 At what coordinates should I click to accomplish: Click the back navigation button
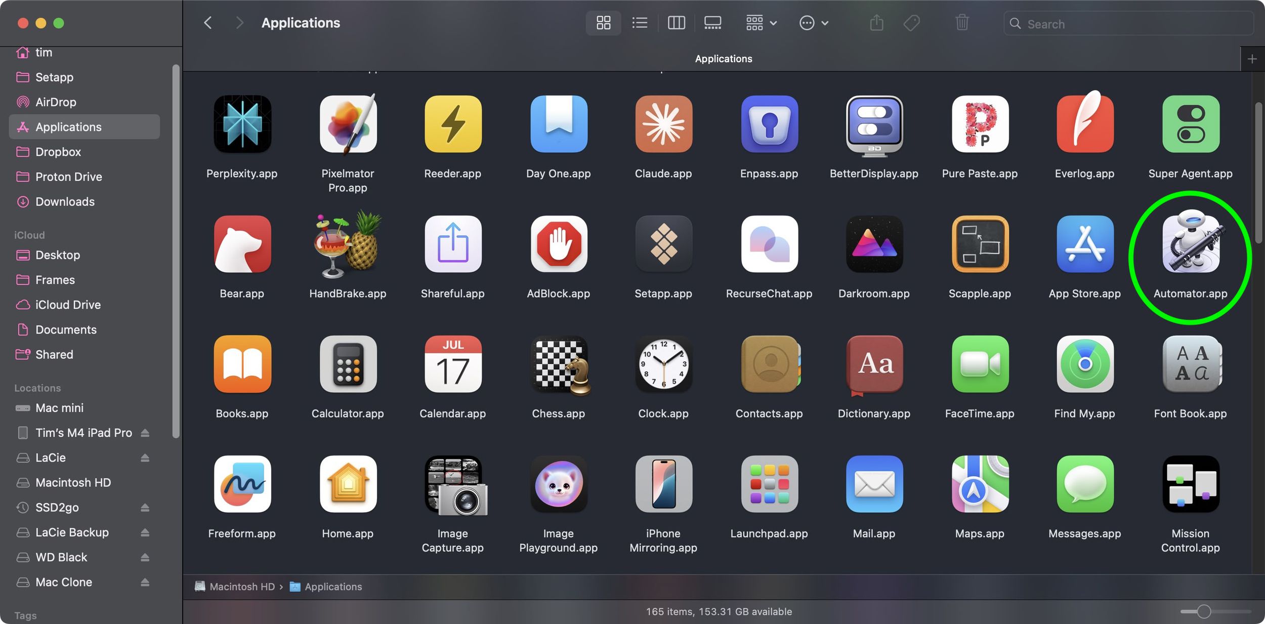pos(207,23)
